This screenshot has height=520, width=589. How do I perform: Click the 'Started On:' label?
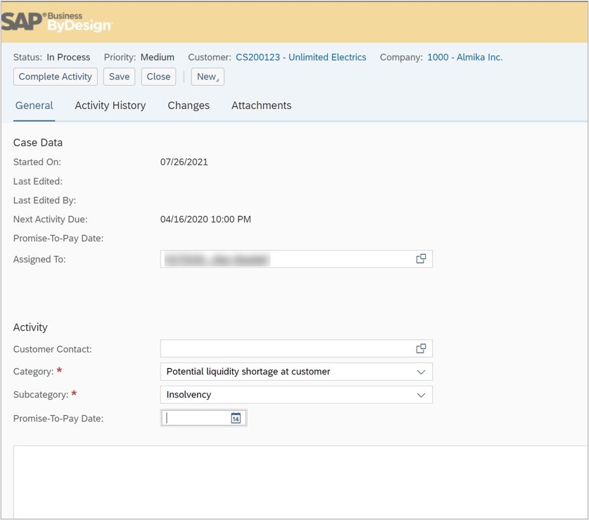[37, 162]
